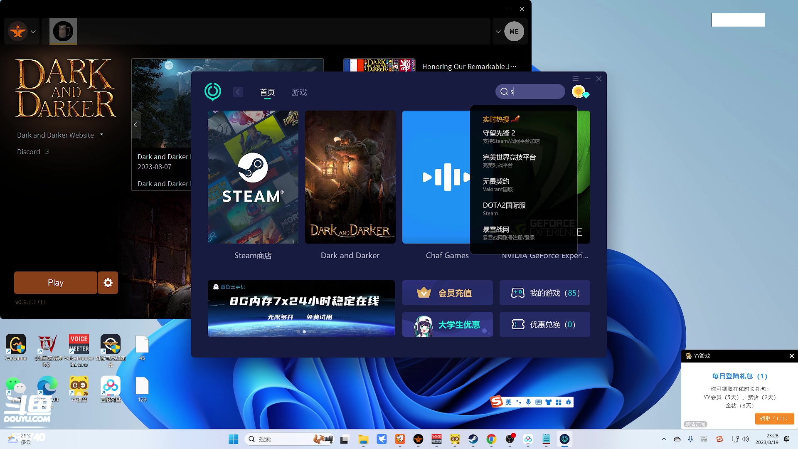
Task: Open the 奇游电竞加速器 desktop shortcut
Action: pyautogui.click(x=111, y=351)
